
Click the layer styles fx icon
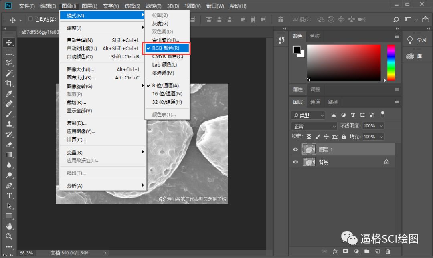click(x=335, y=251)
